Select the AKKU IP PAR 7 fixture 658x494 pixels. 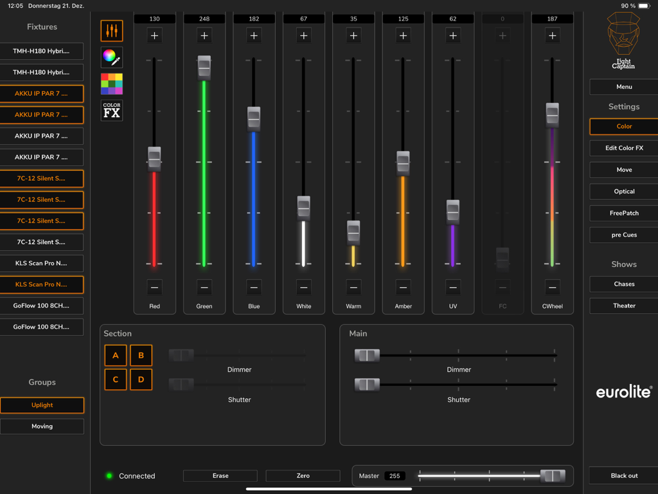[42, 93]
